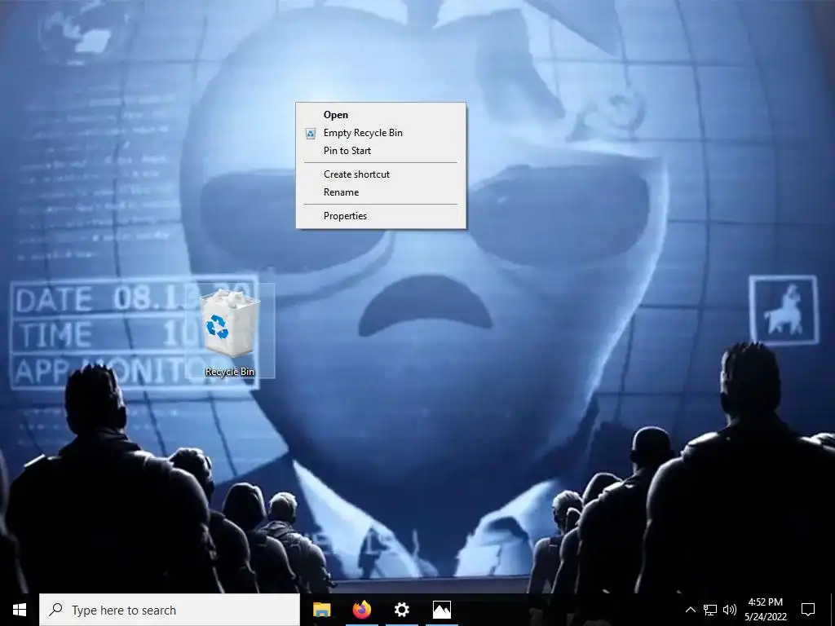The image size is (835, 626).
Task: Choose Open in the context menu
Action: [x=380, y=114]
